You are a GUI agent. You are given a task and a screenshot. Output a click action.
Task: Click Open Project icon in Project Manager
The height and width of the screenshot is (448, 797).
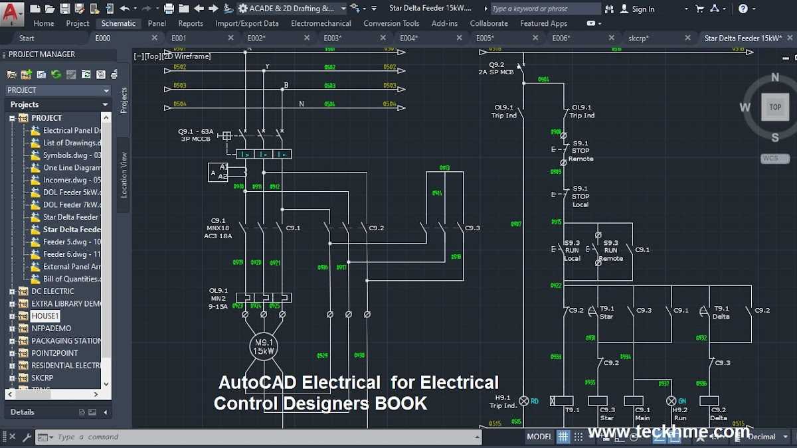(12, 74)
